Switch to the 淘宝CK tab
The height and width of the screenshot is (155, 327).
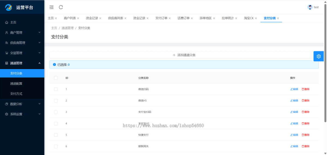(249, 18)
